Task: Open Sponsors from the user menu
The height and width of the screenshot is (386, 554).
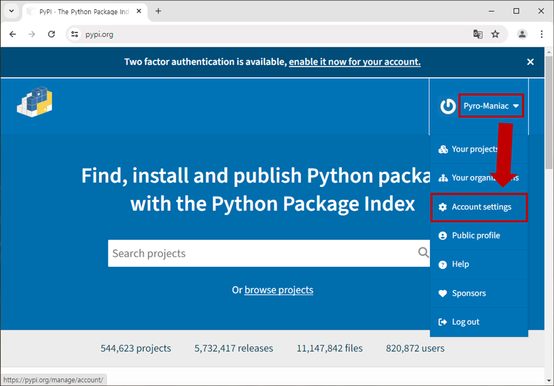Action: point(479,293)
